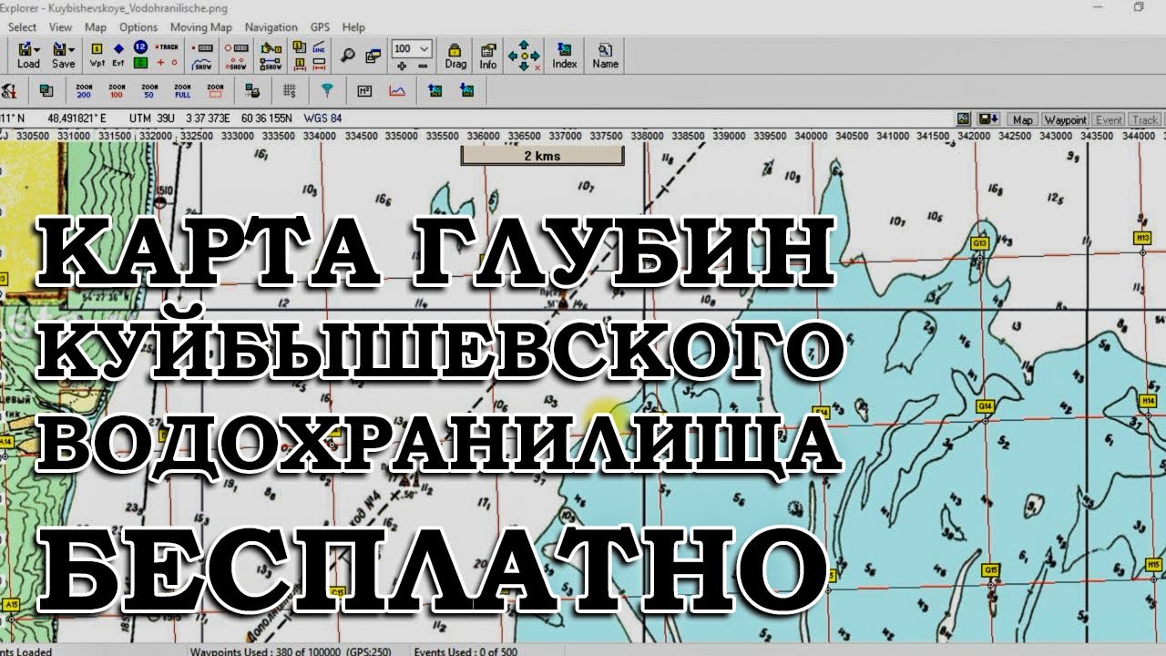Click the overlapping windows icon
Image resolution: width=1166 pixels, height=656 pixels.
point(372,56)
